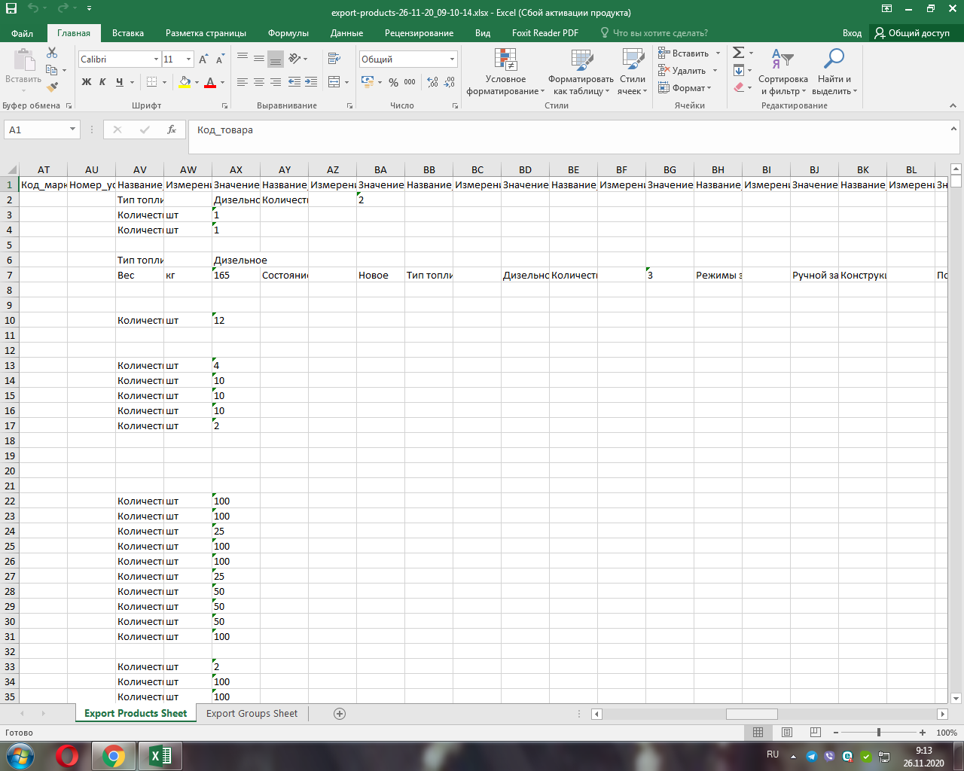The width and height of the screenshot is (964, 771).
Task: Click the Cut scissors icon
Action: pos(52,53)
